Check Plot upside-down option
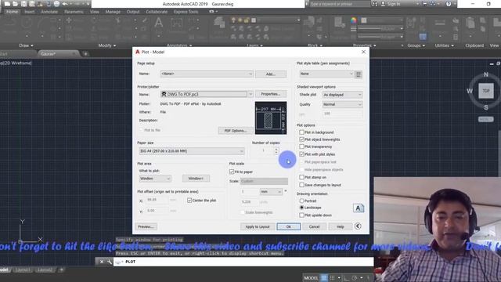Image resolution: width=501 pixels, height=282 pixels. (x=301, y=215)
